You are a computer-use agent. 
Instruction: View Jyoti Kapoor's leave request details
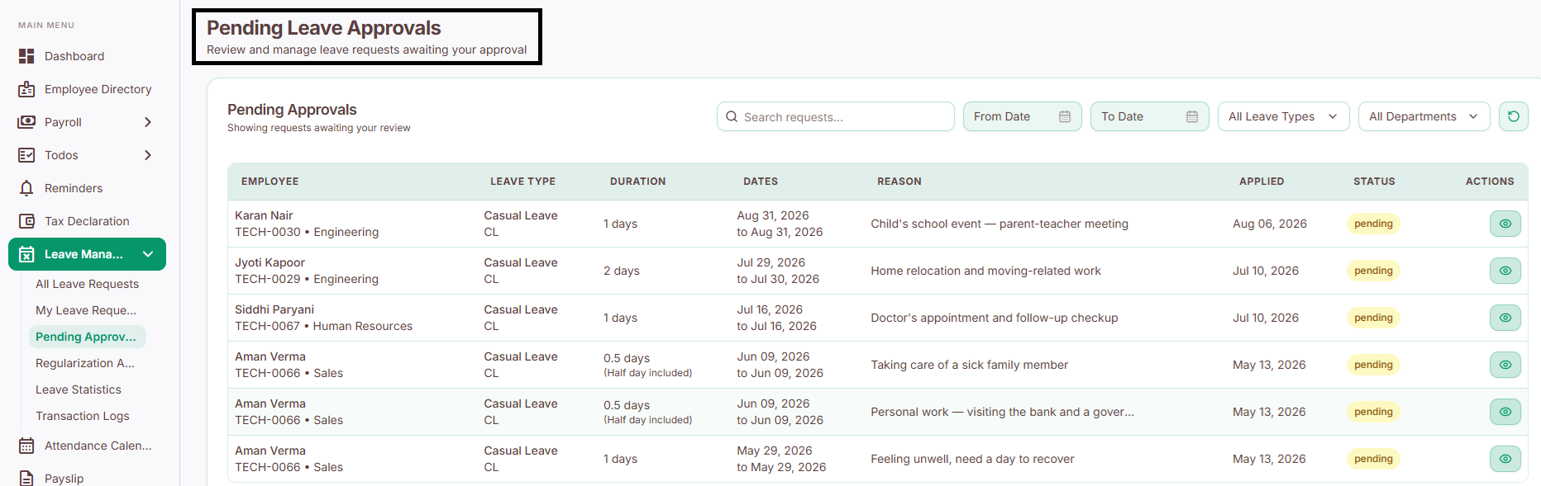click(1505, 271)
